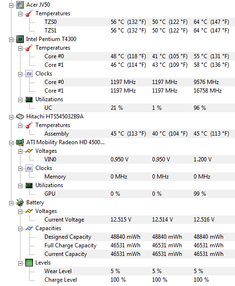The image size is (235, 286).
Task: Click the green Levels icon under Battery
Action: [29, 263]
